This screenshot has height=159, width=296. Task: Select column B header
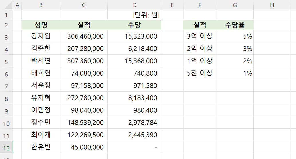[x=41, y=5]
